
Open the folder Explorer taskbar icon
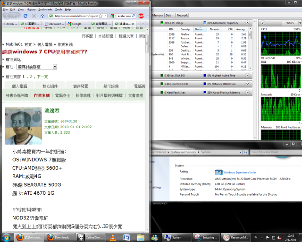click(x=141, y=237)
